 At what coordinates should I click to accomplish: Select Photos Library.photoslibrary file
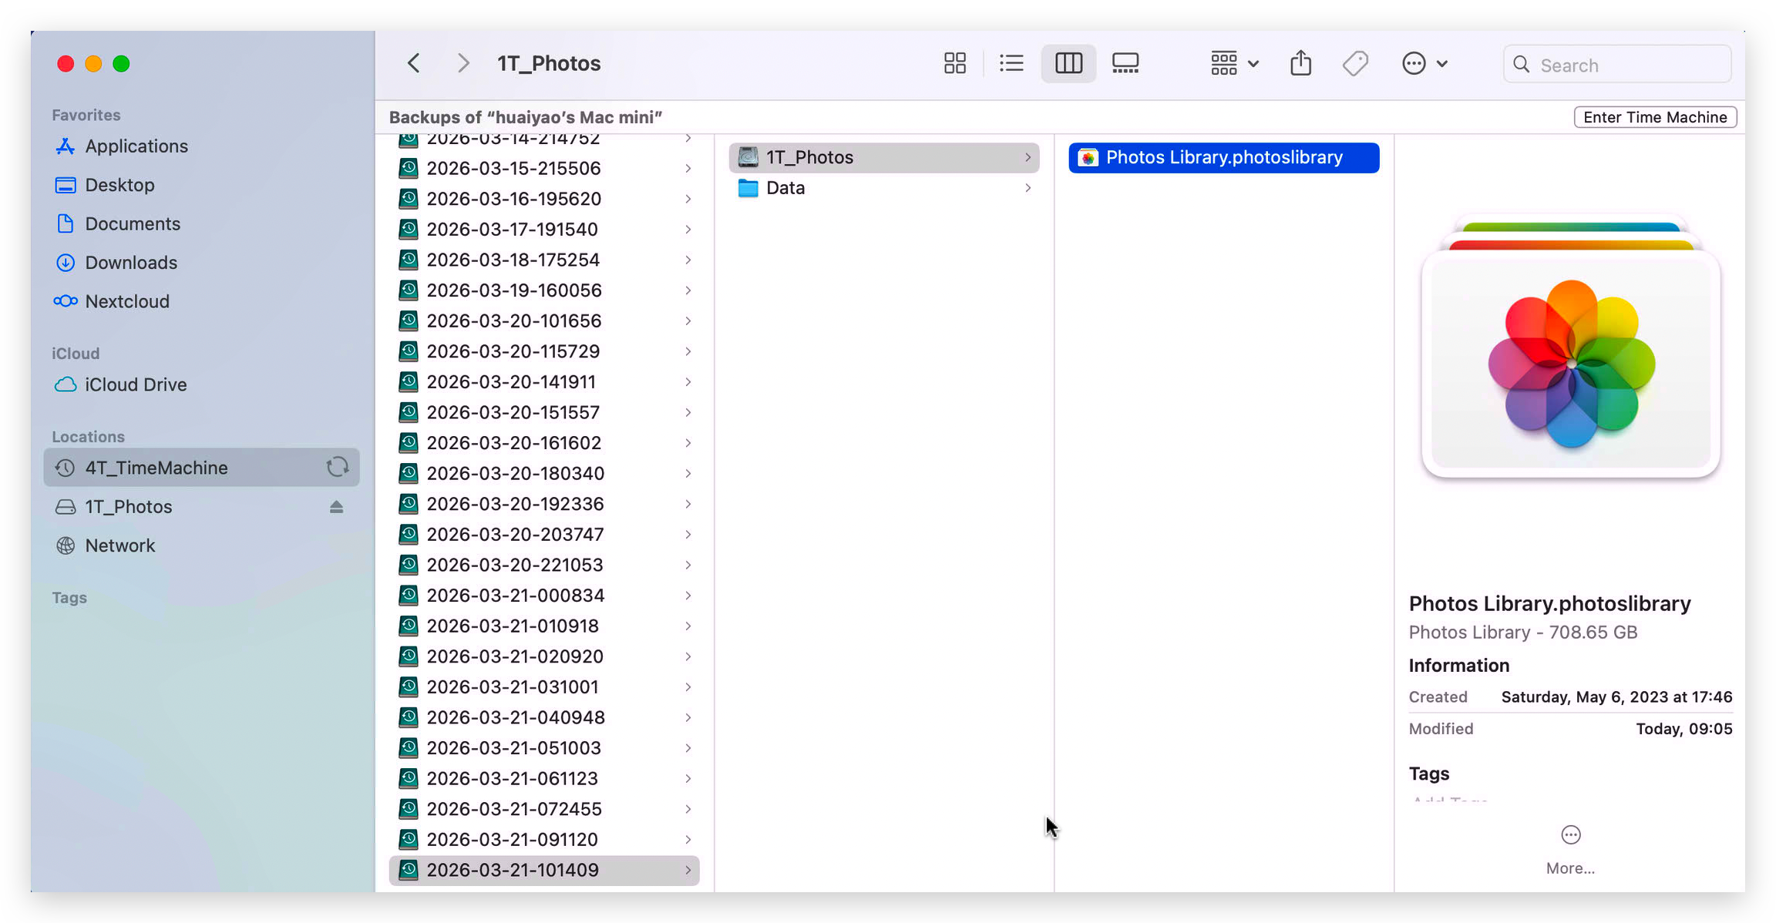1223,157
